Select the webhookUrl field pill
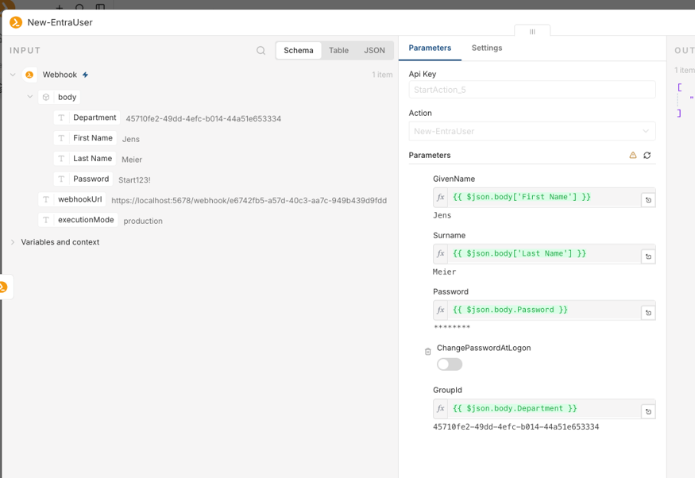Screen dimensions: 695x478 71,199
